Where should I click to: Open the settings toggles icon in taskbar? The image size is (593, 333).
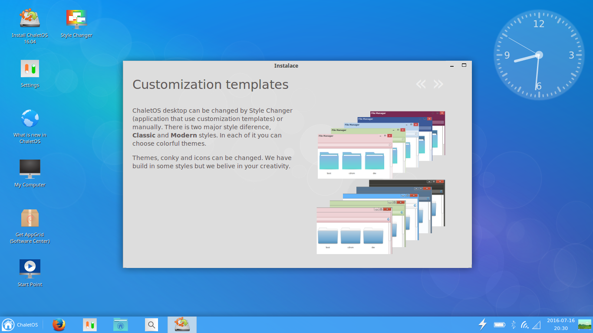[x=90, y=325]
